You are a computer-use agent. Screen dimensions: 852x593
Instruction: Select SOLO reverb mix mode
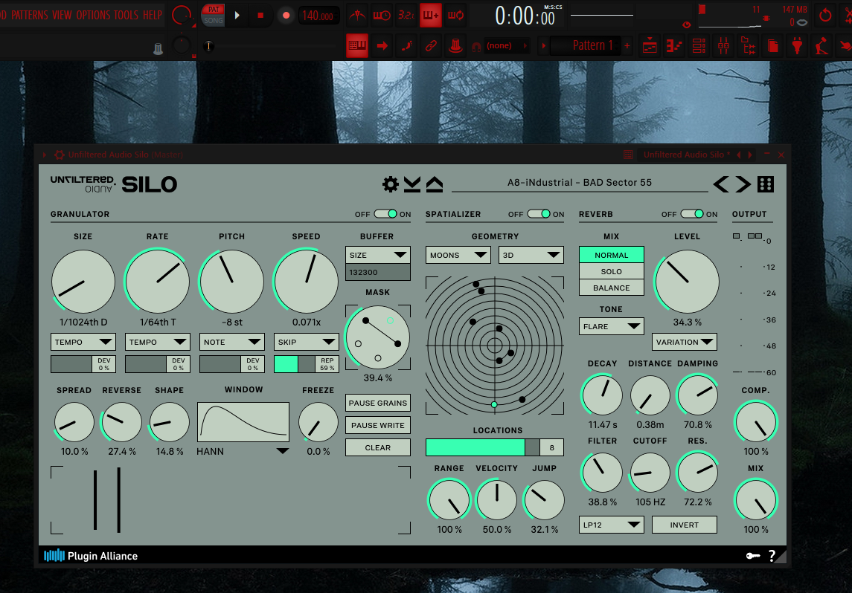pos(612,271)
